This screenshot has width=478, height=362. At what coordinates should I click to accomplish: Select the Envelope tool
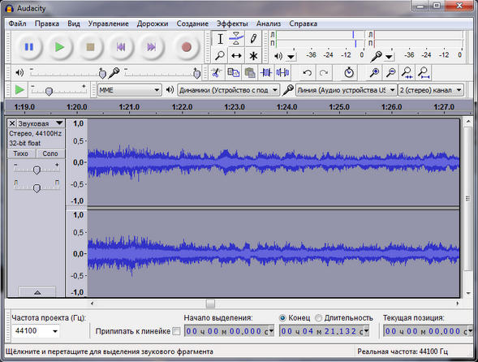click(236, 39)
